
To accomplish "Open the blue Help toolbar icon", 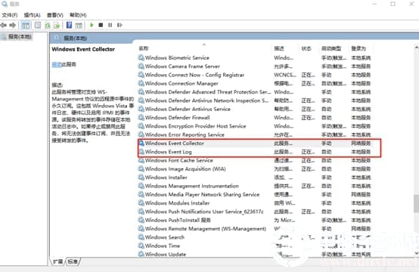I will [69, 25].
